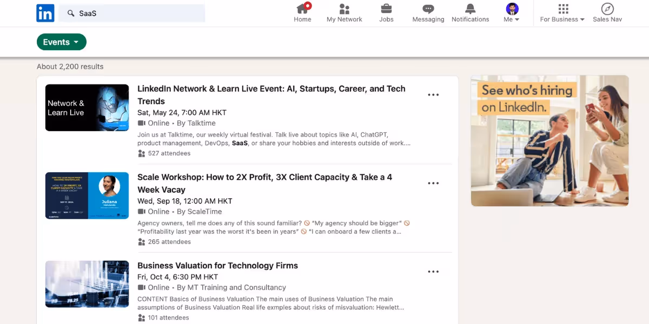This screenshot has width=649, height=324.
Task: Click video camera icon on Talktime event
Action: 142,123
